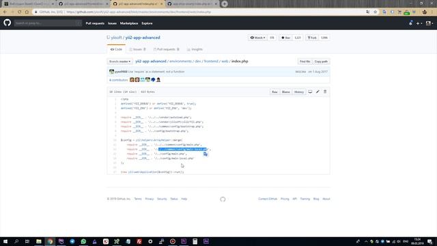Open the create new plus dropdown
The image size is (437, 246).
click(x=419, y=23)
